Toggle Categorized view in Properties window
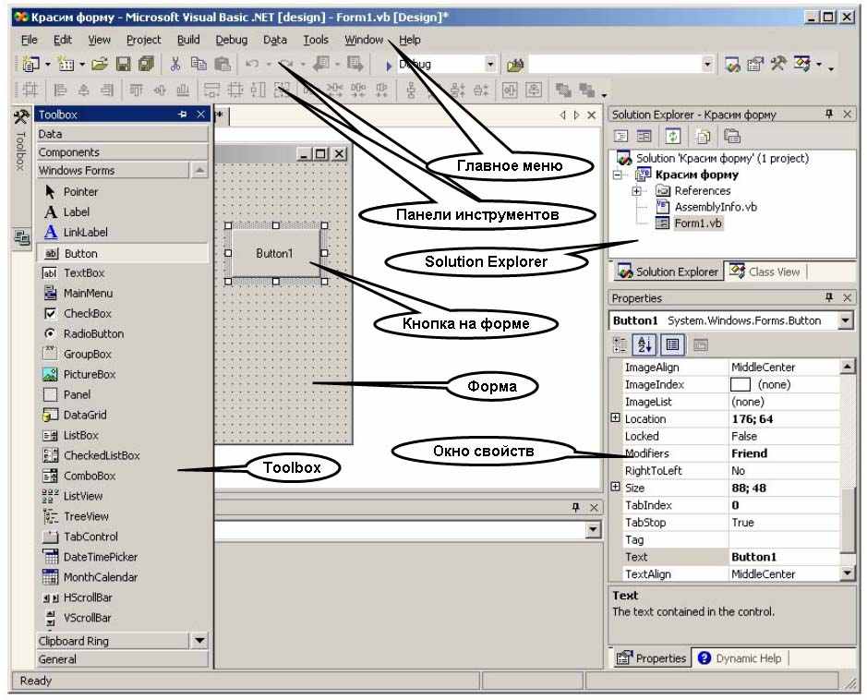Viewport: 867px width, 700px height. coord(620,345)
